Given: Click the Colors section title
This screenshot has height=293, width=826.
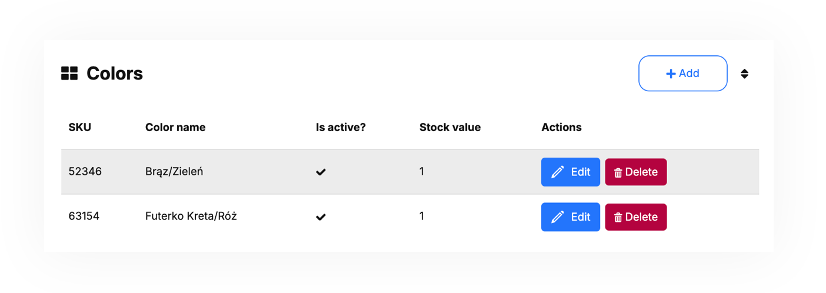Looking at the screenshot, I should coord(114,74).
